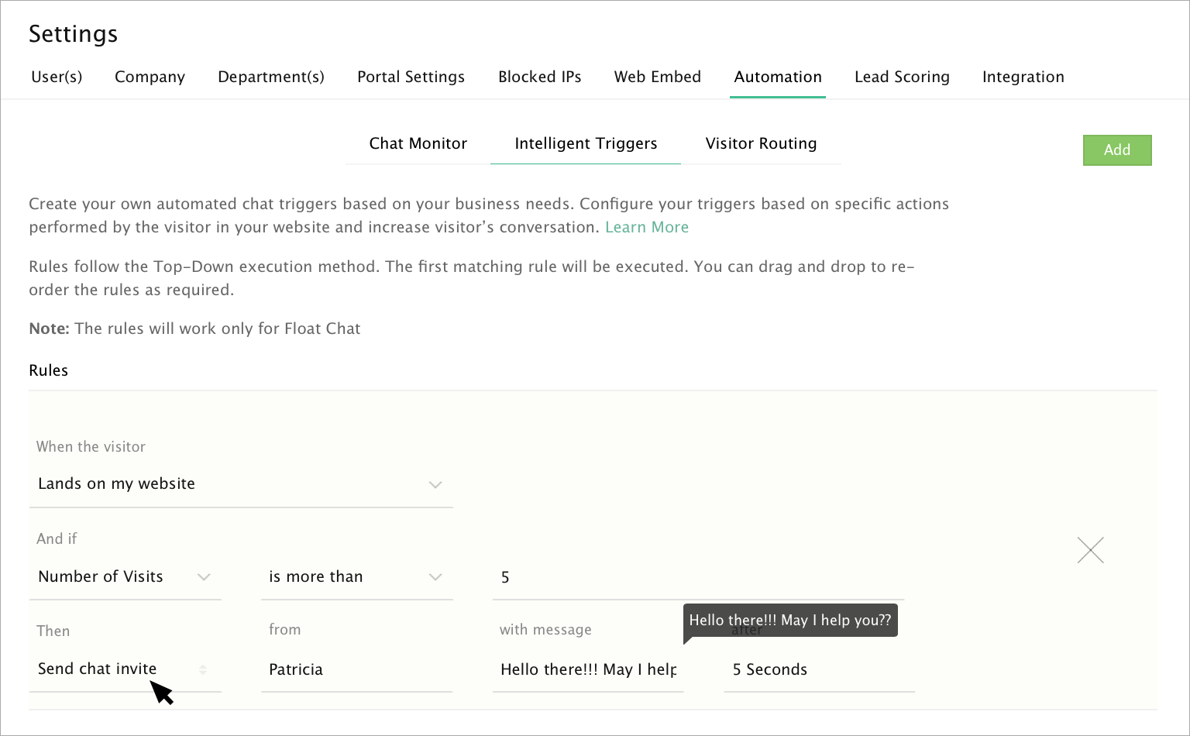The width and height of the screenshot is (1190, 736).
Task: Expand the 'is more than' operator dropdown
Action: 356,577
